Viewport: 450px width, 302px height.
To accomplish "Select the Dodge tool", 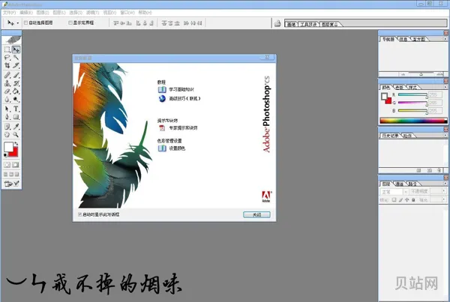I will [16, 99].
